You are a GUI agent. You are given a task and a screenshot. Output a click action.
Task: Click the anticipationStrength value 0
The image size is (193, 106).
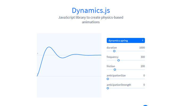(x=144, y=85)
